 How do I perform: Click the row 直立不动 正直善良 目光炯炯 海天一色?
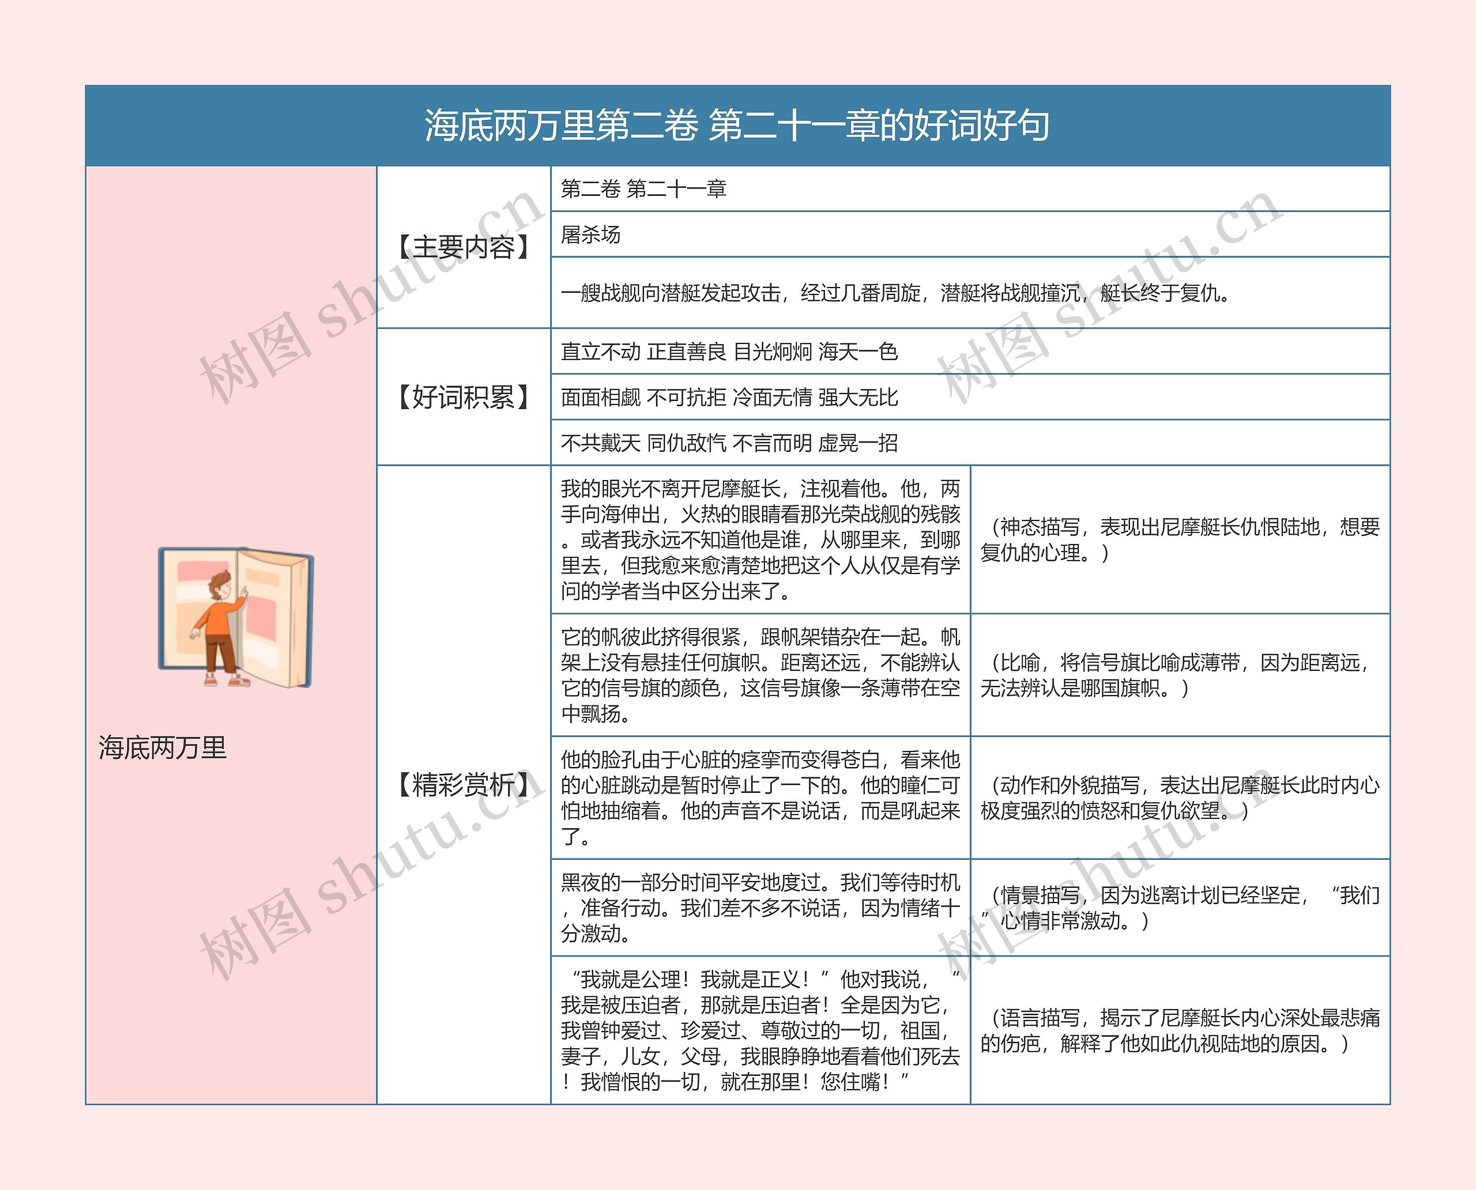(970, 352)
